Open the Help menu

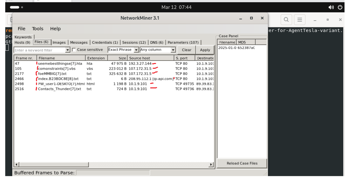coord(55,29)
